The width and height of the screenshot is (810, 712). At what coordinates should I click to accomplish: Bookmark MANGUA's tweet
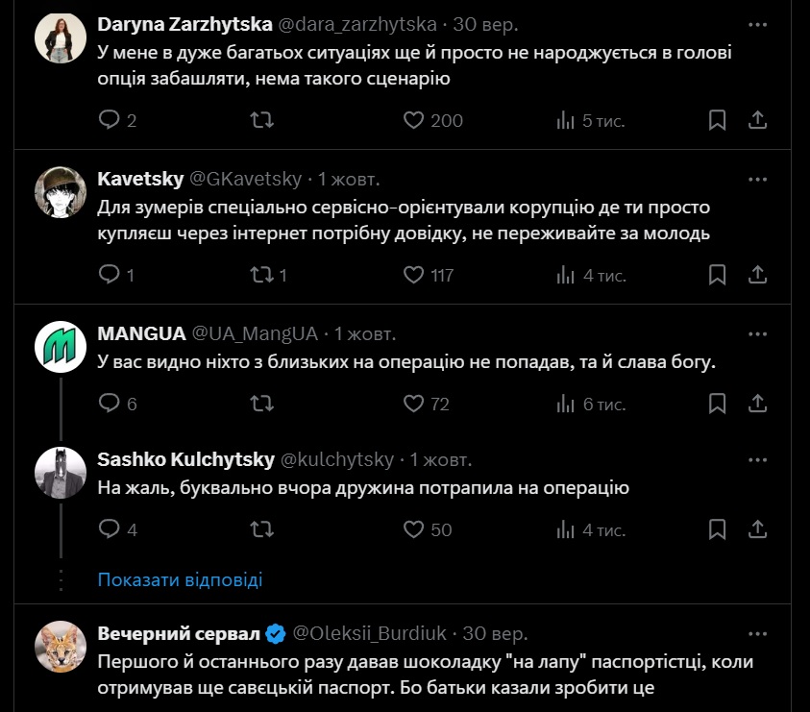pos(717,404)
